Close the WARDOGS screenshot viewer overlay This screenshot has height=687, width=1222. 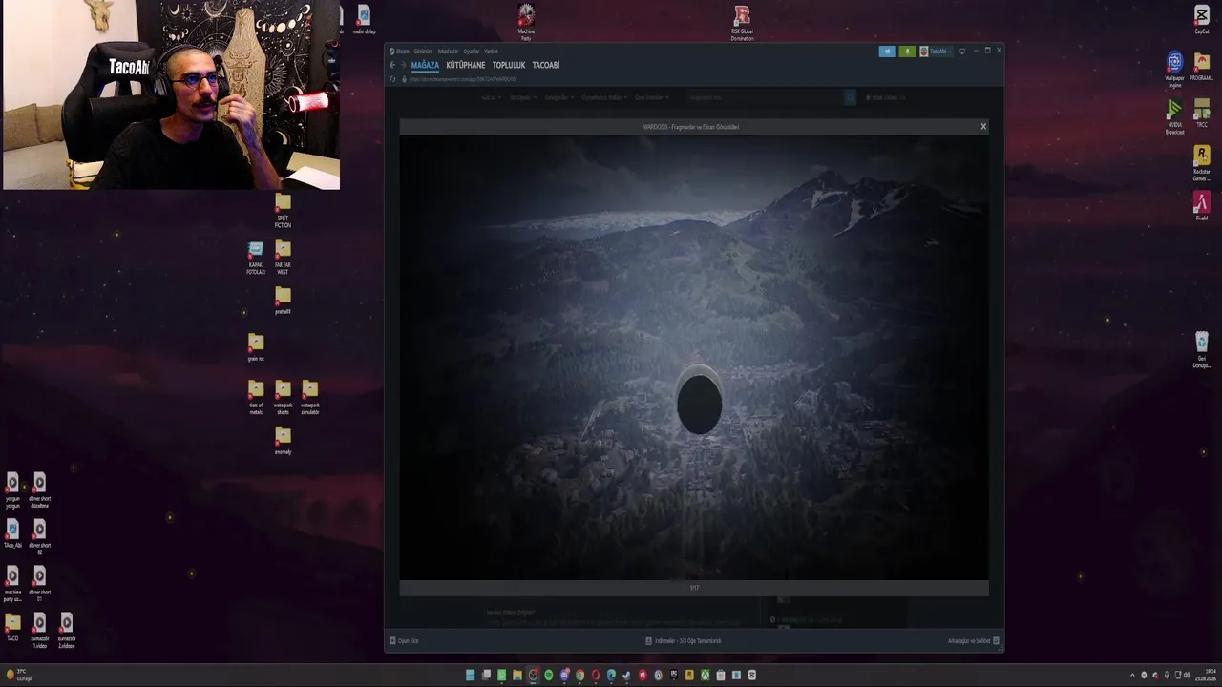point(983,126)
